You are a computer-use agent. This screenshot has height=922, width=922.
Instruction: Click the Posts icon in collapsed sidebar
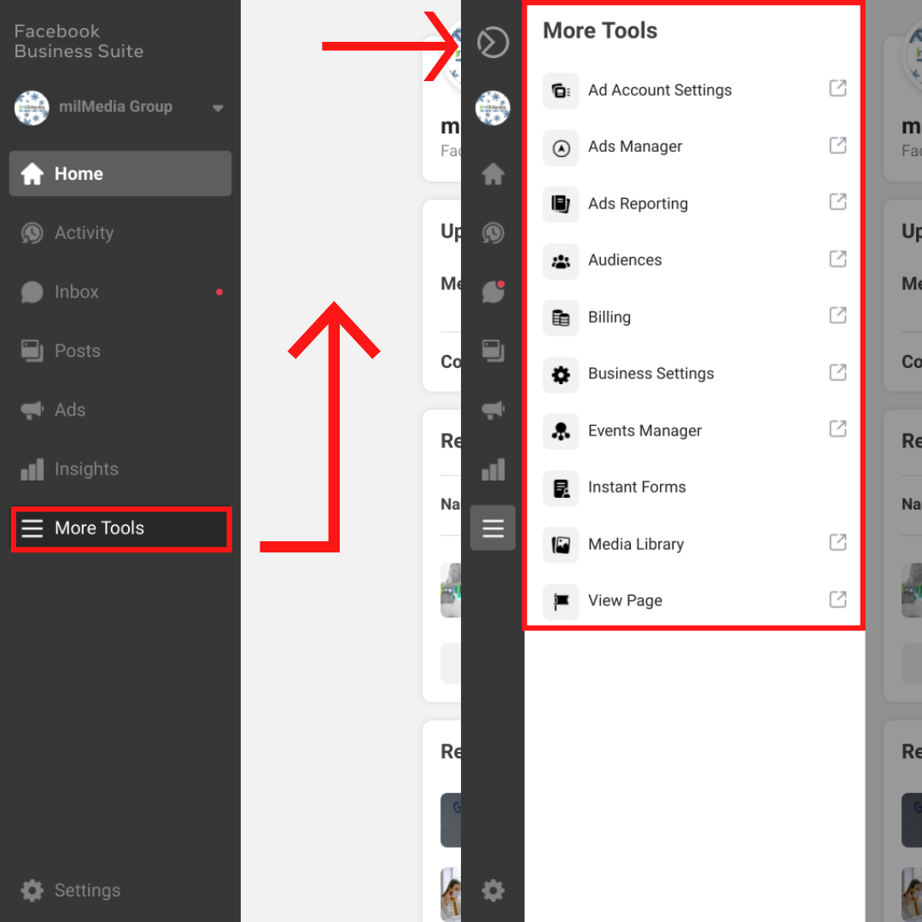click(493, 351)
